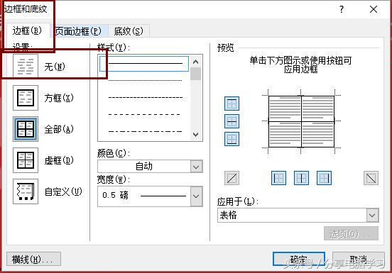
Task: Click the help question mark button
Action: 342,9
